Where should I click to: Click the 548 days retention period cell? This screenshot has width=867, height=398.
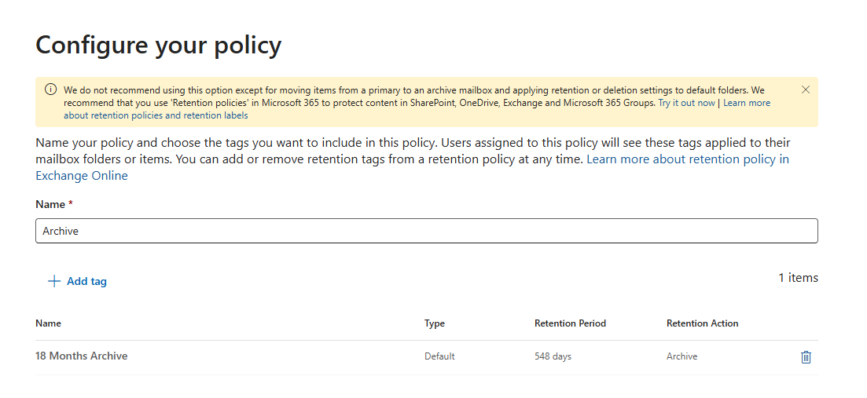pos(553,356)
